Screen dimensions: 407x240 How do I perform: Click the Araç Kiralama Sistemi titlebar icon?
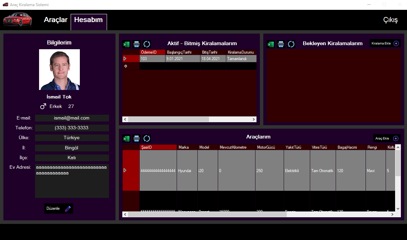tap(5, 5)
